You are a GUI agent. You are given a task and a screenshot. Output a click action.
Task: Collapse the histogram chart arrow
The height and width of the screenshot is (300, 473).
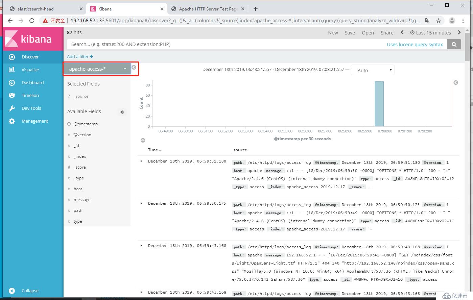[x=143, y=140]
